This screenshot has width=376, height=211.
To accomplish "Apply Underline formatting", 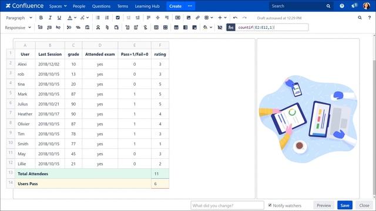I will point(59,18).
